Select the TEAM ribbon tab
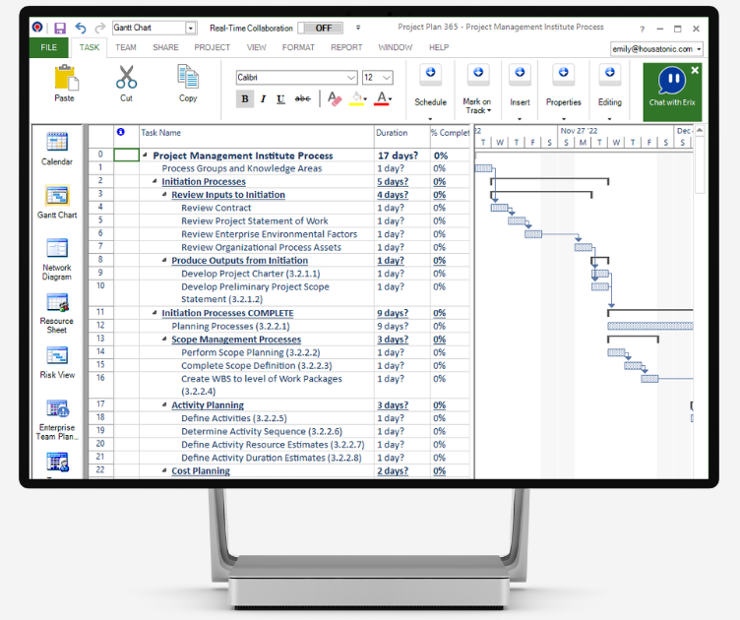Screen dimensions: 740x620 click(126, 47)
